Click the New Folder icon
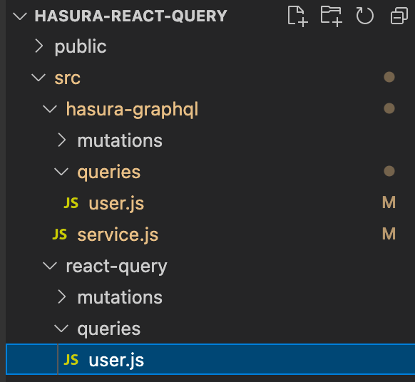The width and height of the screenshot is (415, 382). click(331, 16)
